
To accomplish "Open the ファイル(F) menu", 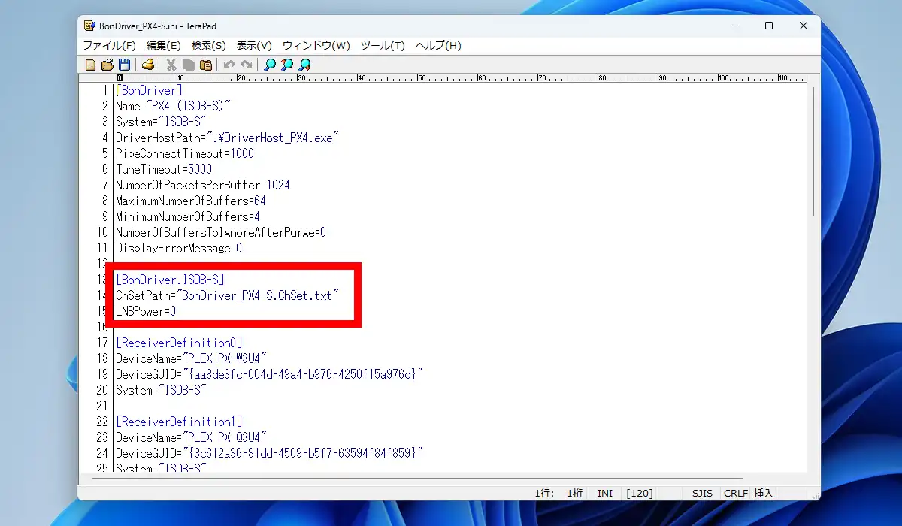I will coord(109,46).
